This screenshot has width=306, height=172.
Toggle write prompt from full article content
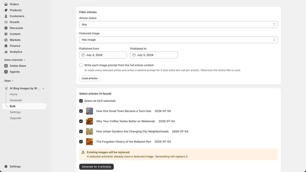pyautogui.click(x=81, y=65)
